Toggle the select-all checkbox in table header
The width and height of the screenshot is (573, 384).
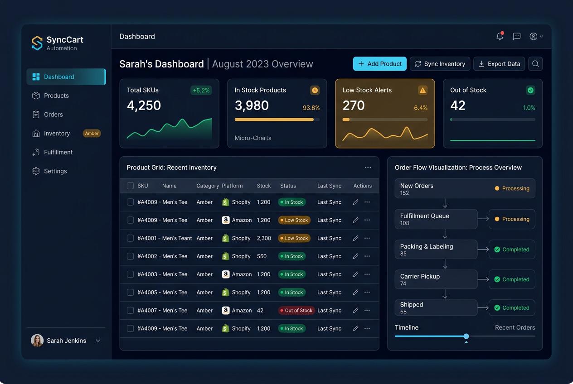[x=130, y=186]
